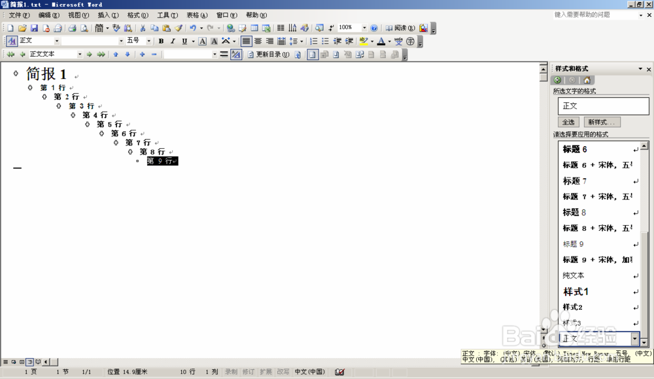
Task: Expand outline item with plus icon
Action: 142,55
